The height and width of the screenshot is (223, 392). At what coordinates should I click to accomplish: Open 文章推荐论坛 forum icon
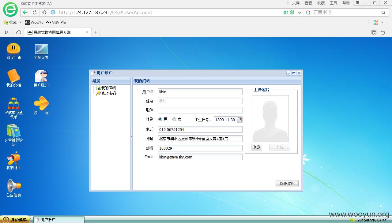click(x=13, y=136)
